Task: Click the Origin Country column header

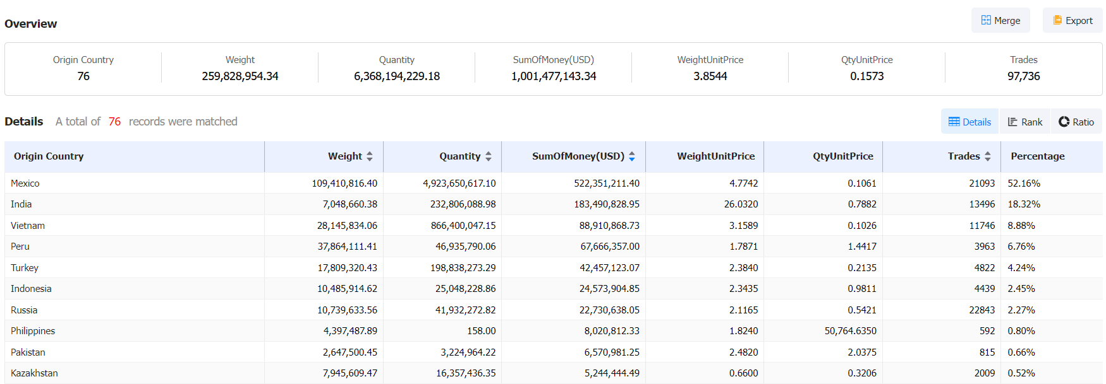Action: coord(49,156)
